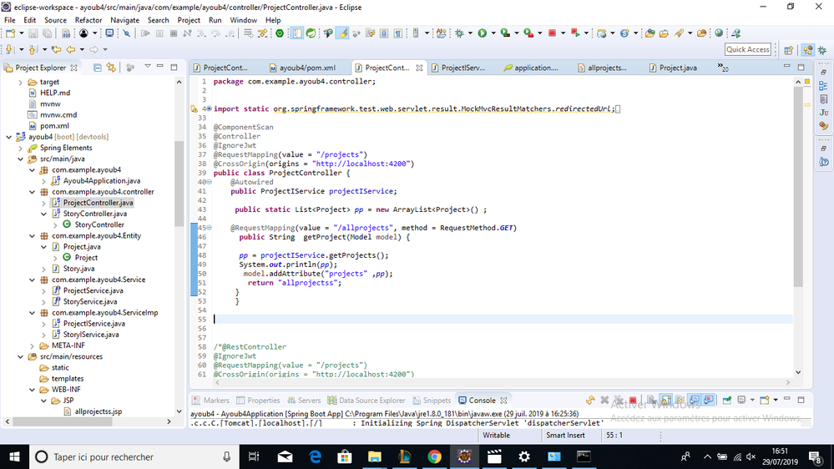Toggle Link with Editor in Project Explorer
This screenshot has width=834, height=469.
click(110, 68)
